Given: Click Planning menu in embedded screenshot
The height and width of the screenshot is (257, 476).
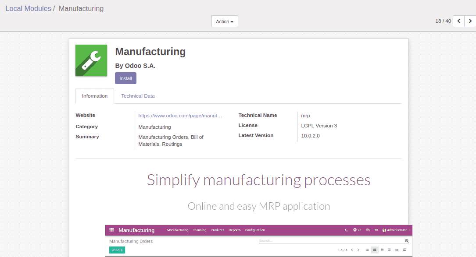Looking at the screenshot, I should (x=200, y=230).
